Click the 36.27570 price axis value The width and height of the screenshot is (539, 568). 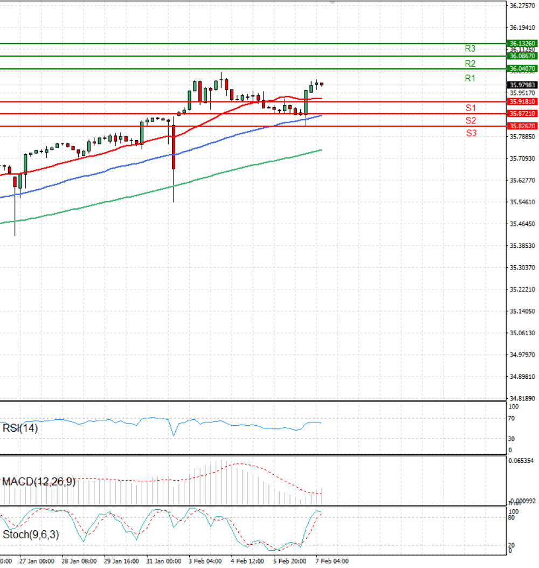click(x=522, y=6)
